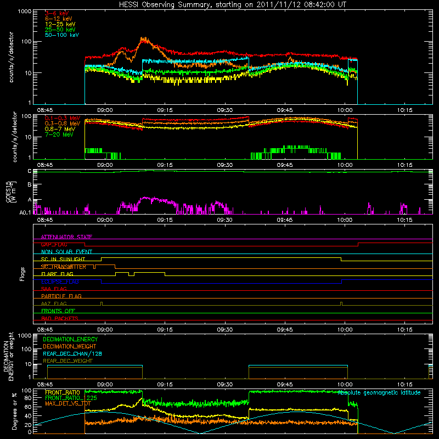The height and width of the screenshot is (439, 439).
Task: Click the SC_TRANSMITTER flag label
Action: (64, 267)
